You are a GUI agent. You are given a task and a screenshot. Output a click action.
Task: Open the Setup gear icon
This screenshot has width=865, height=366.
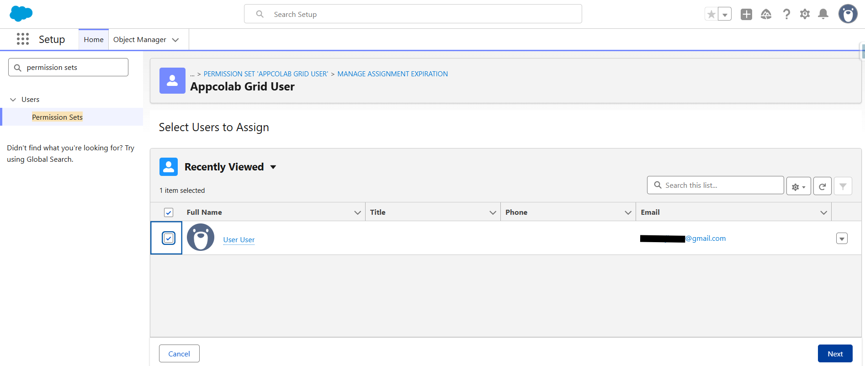805,14
